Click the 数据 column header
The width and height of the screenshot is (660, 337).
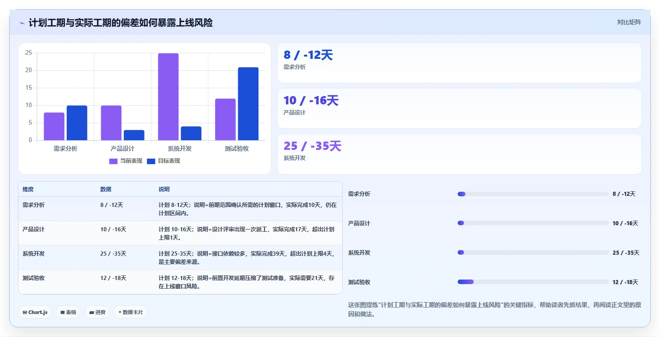[106, 189]
